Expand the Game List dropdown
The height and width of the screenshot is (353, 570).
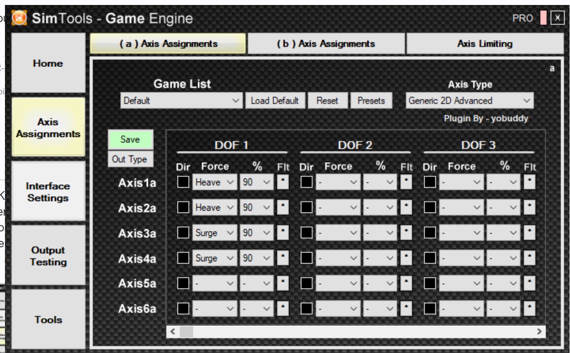click(x=182, y=101)
